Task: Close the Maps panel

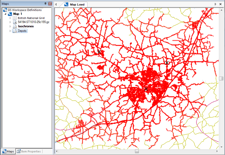Action: click(x=50, y=3)
